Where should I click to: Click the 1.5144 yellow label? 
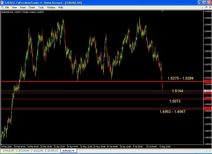click(177, 91)
